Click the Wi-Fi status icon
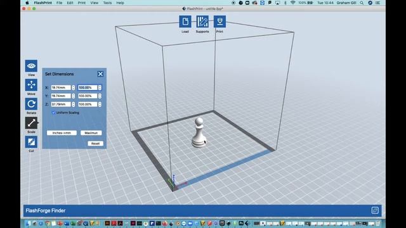This screenshot has height=228, width=406. tap(293, 3)
